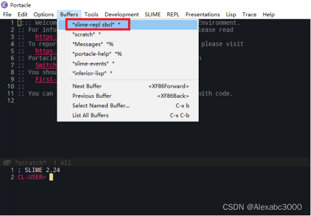Open the Help menu
This screenshot has height=216, width=311.
(x=268, y=15)
